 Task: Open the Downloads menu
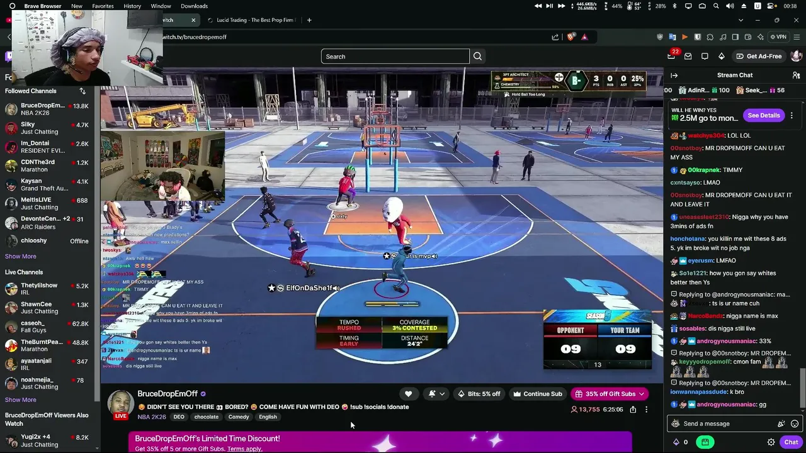(x=195, y=6)
